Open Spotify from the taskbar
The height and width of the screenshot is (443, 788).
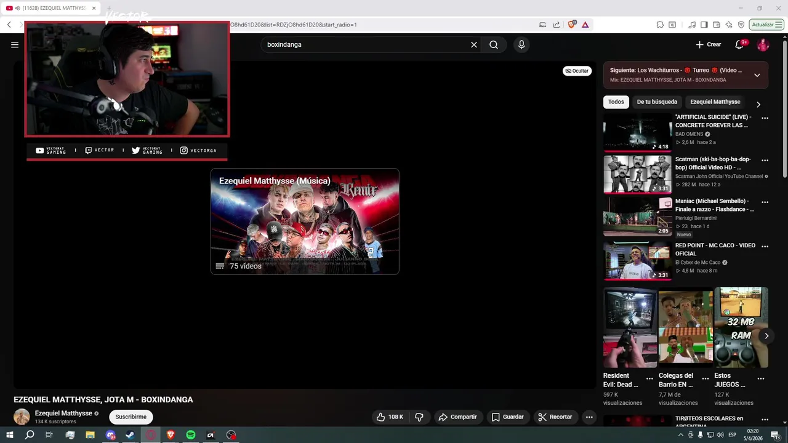(x=191, y=435)
